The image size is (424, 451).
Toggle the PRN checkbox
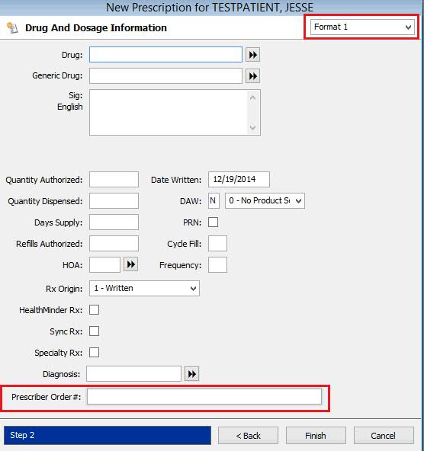pos(213,222)
